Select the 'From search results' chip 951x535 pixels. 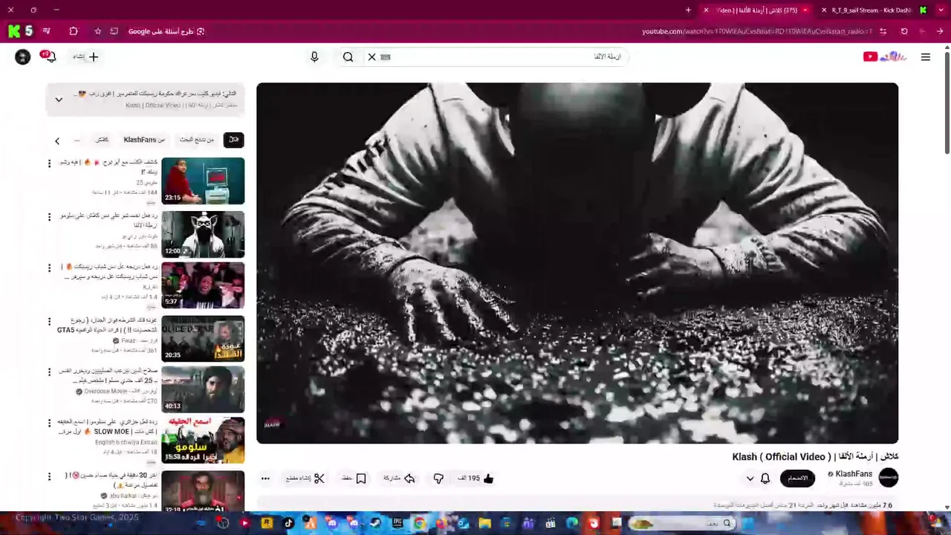(x=197, y=140)
